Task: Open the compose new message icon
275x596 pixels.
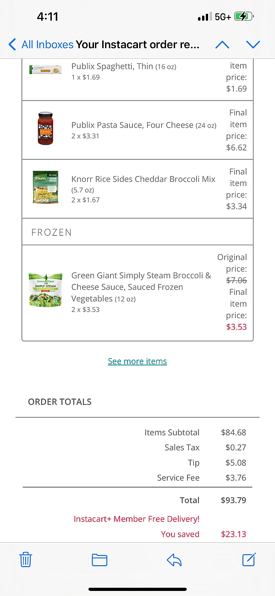Action: (x=249, y=560)
